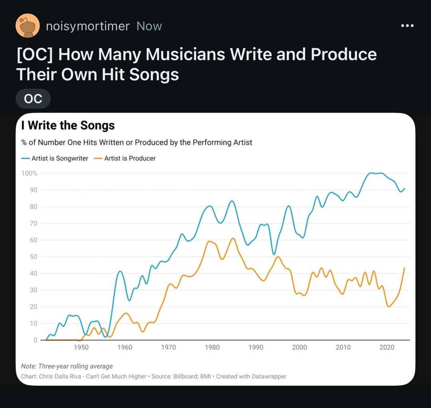Click the blue Artist is Songwriter legend swatch
The height and width of the screenshot is (408, 431).
pos(25,158)
